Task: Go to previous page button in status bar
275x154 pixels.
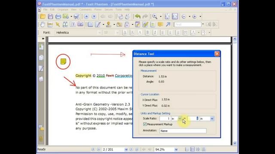Action: point(99,149)
